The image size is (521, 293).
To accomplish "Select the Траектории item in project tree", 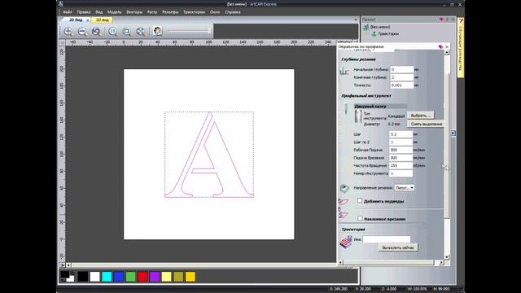I will point(388,34).
